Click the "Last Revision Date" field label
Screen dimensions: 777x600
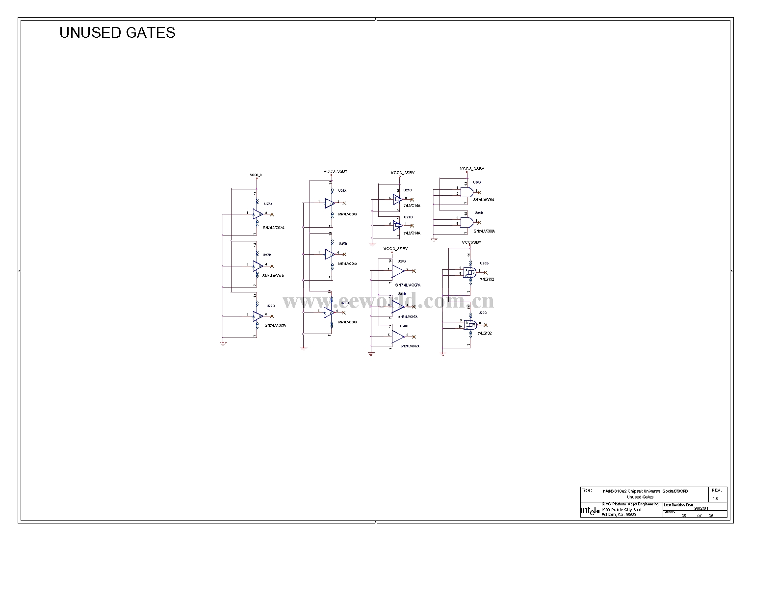coord(679,505)
